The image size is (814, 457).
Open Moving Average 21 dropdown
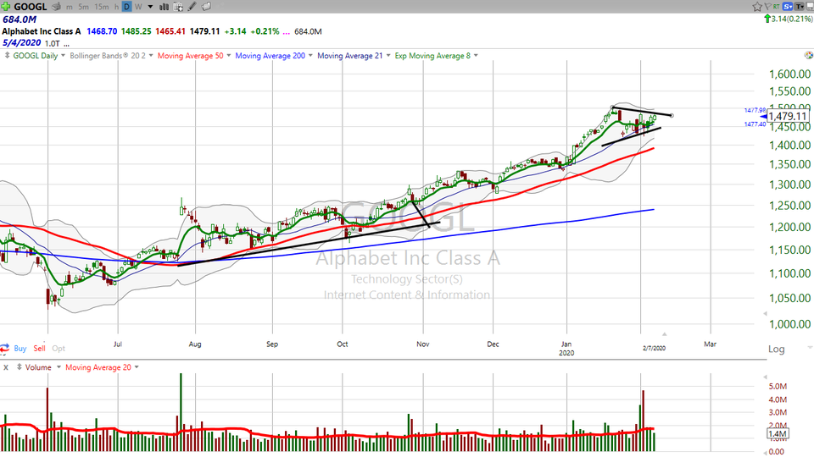(387, 56)
